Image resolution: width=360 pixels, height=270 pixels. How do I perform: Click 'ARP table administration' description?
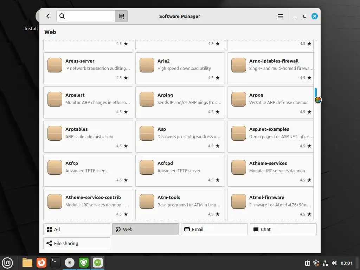click(x=89, y=137)
